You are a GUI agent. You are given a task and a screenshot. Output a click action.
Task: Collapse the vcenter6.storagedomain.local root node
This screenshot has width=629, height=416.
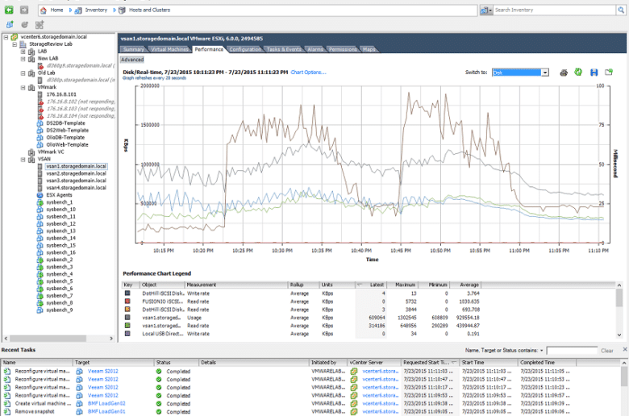tap(6, 37)
